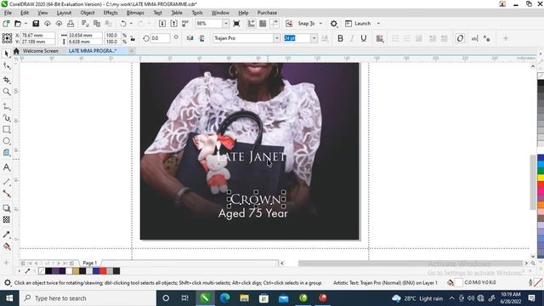Select the Drop Shadow tool

6,208
